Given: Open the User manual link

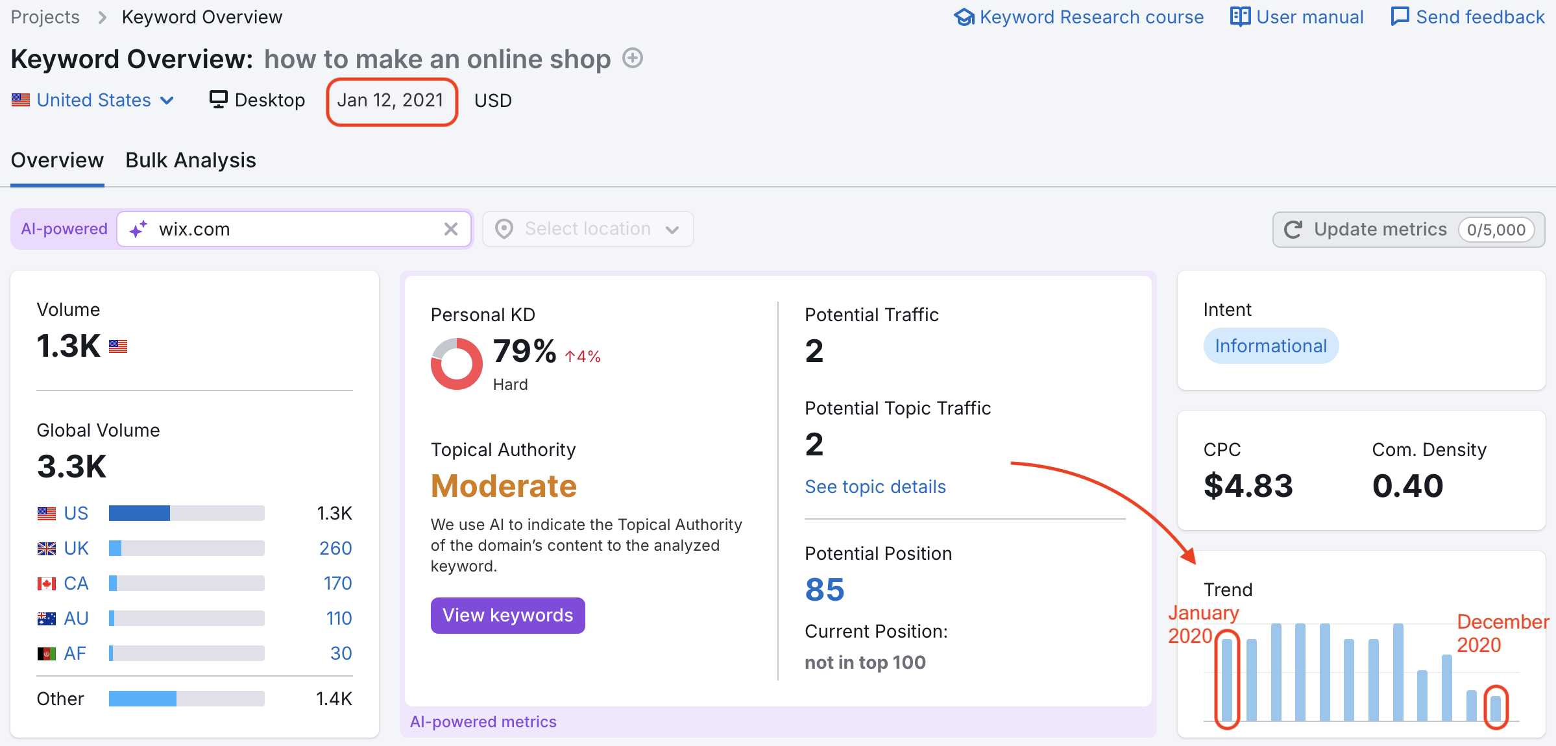Looking at the screenshot, I should (1297, 17).
